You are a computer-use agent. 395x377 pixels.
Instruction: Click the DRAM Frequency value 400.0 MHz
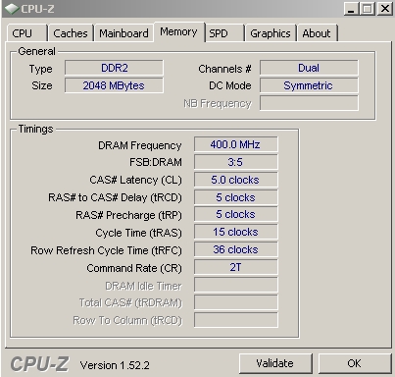(x=235, y=144)
